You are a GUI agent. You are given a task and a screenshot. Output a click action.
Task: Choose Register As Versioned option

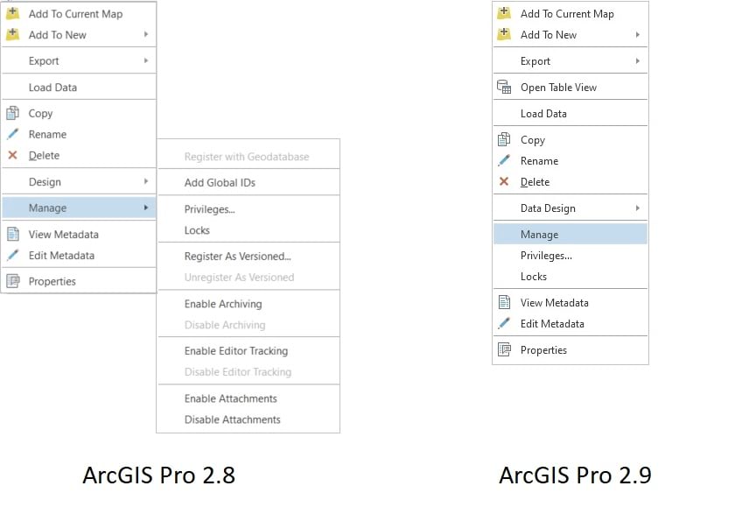[237, 257]
